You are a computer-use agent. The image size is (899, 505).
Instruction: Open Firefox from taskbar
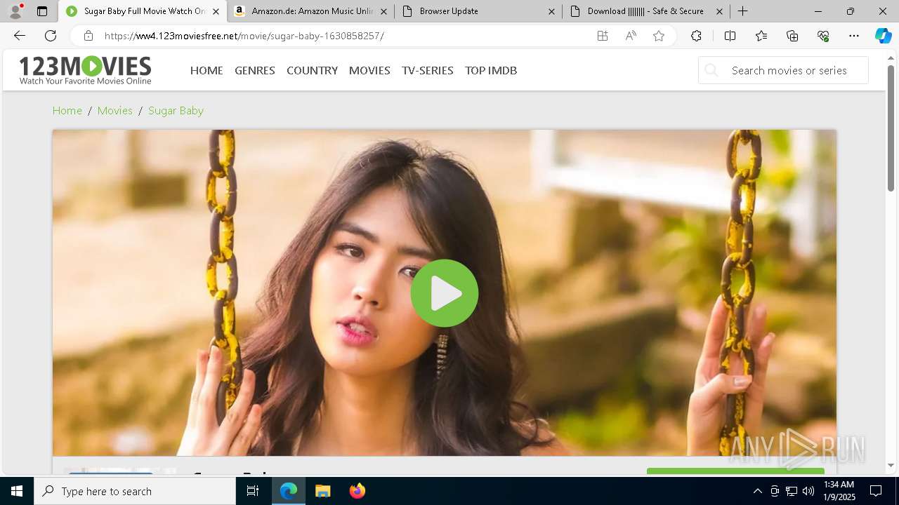pyautogui.click(x=357, y=491)
